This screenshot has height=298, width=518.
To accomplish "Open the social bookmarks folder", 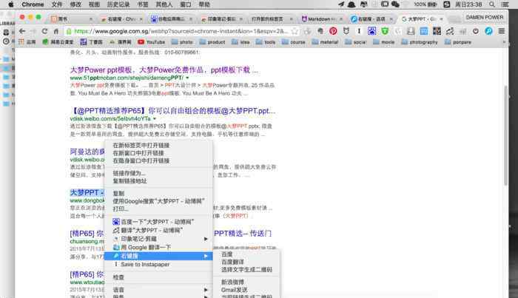I will tap(355, 42).
